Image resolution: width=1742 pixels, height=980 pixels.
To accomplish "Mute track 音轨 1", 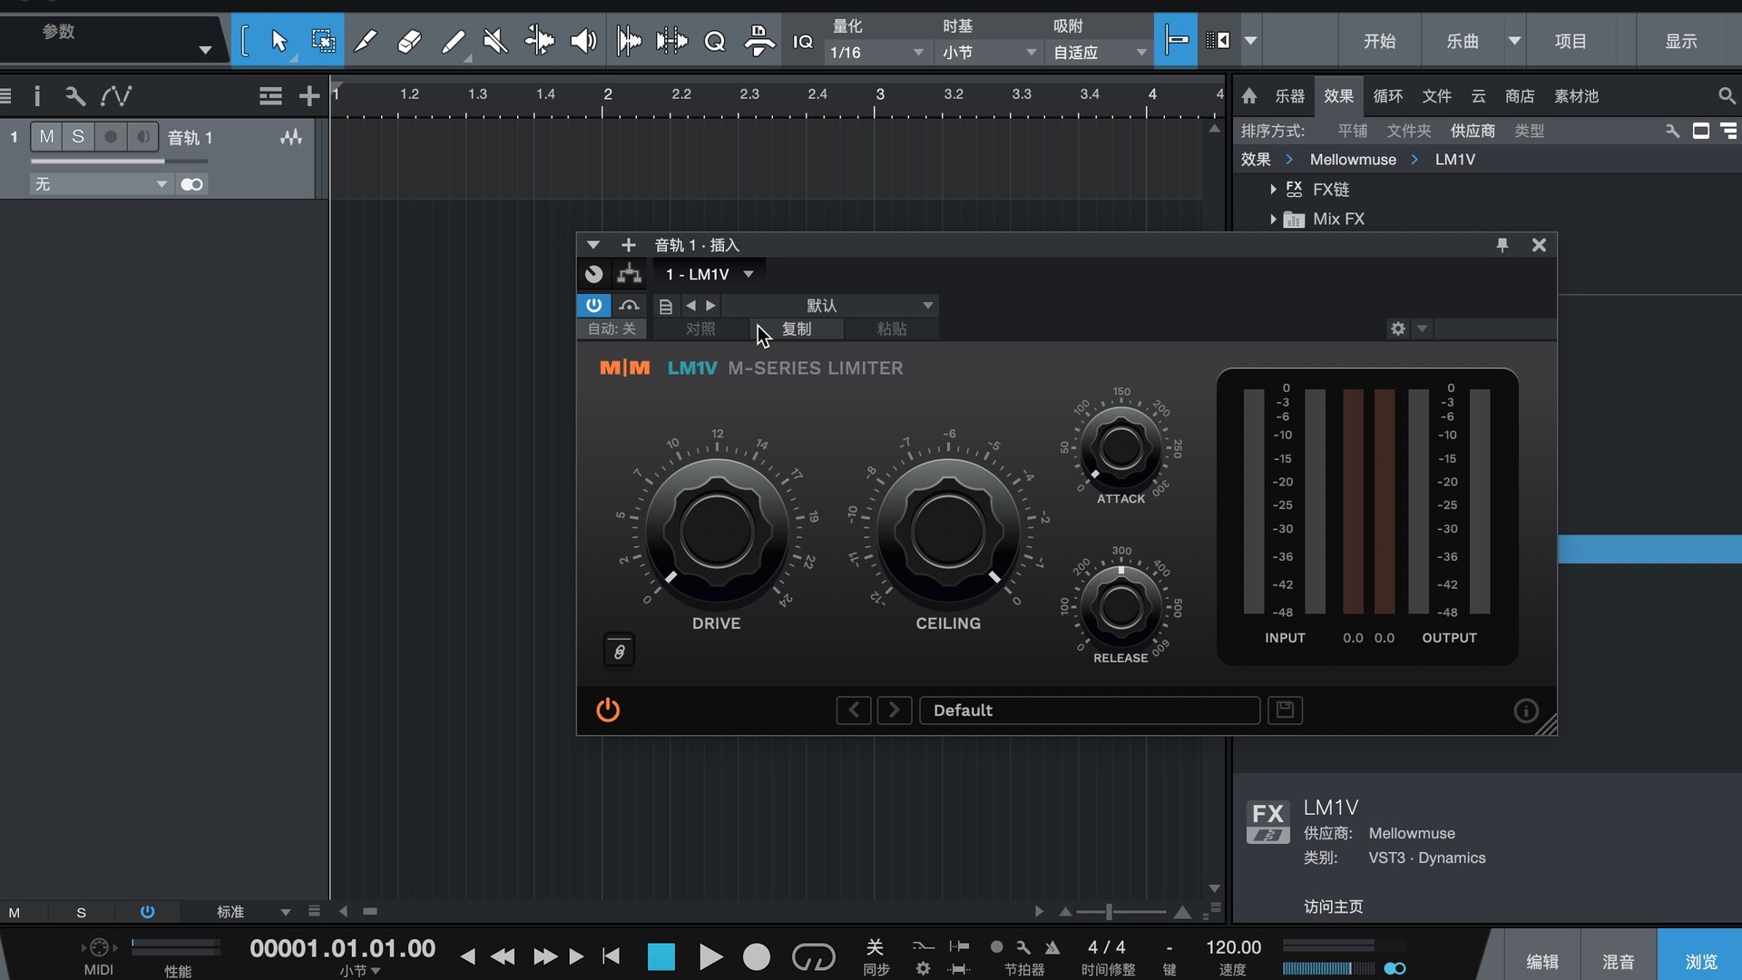I will [x=46, y=136].
